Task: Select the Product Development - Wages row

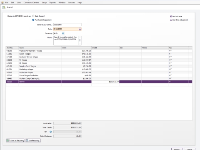Action: (99, 51)
